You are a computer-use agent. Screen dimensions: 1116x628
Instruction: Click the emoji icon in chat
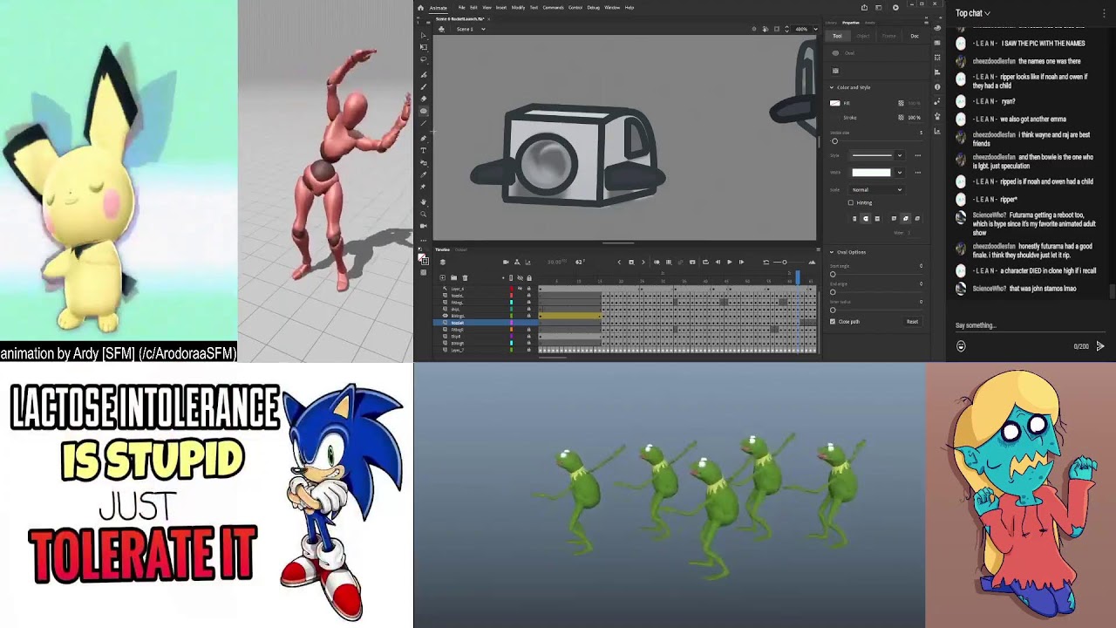961,346
